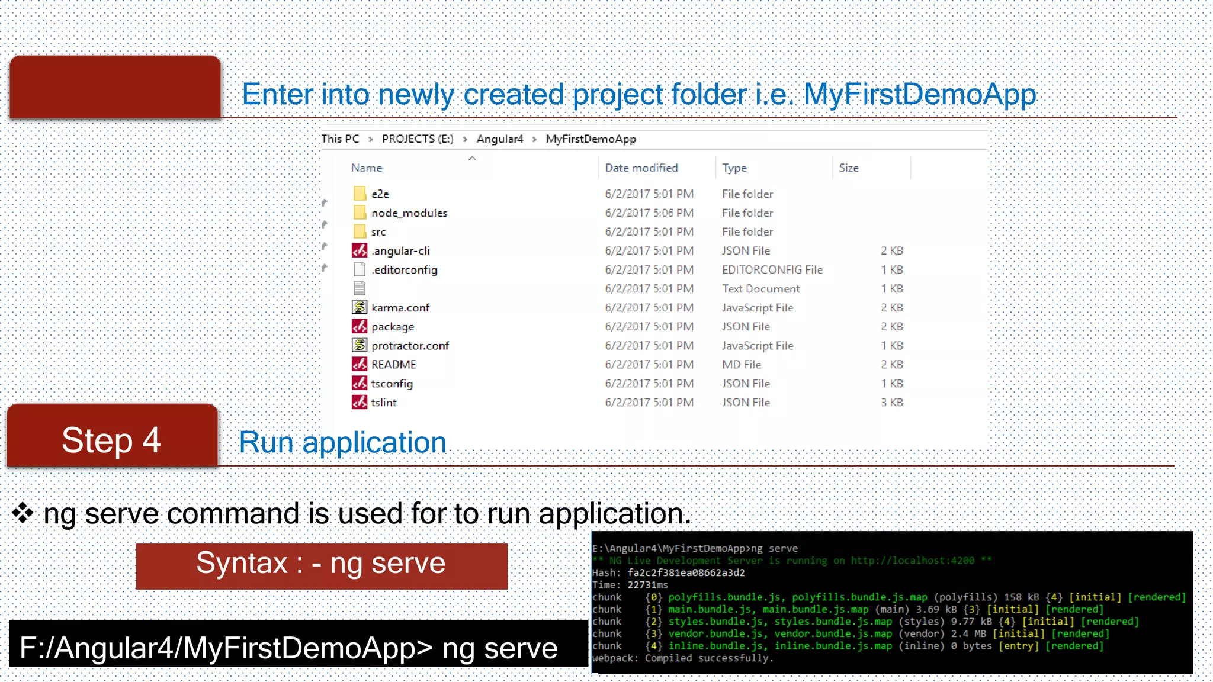The image size is (1213, 682).
Task: Select the e2e folder icon
Action: [360, 193]
